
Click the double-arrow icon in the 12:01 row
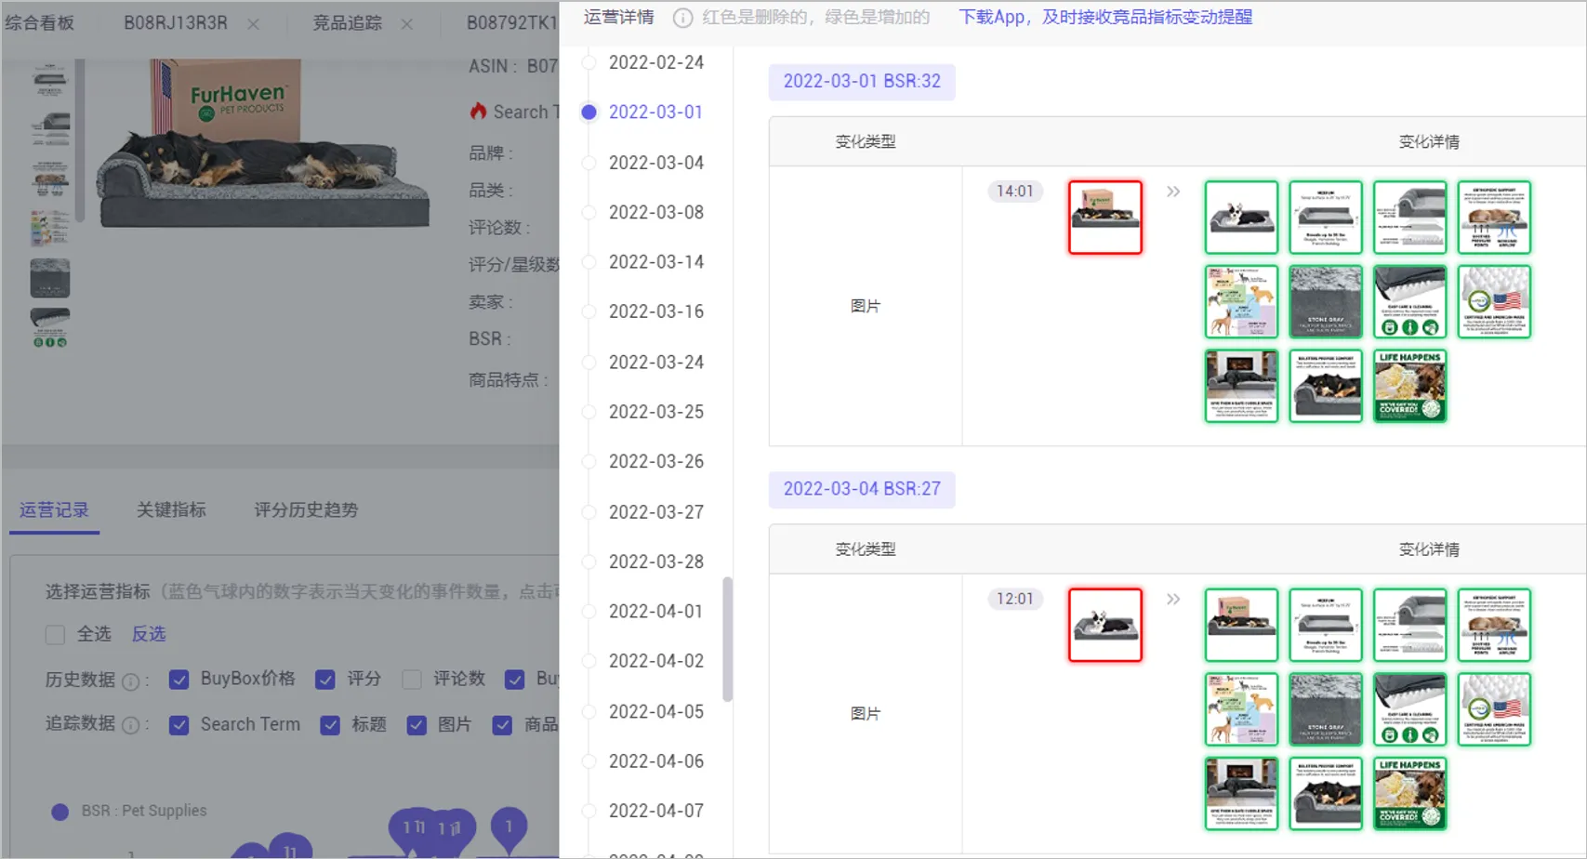click(x=1173, y=599)
